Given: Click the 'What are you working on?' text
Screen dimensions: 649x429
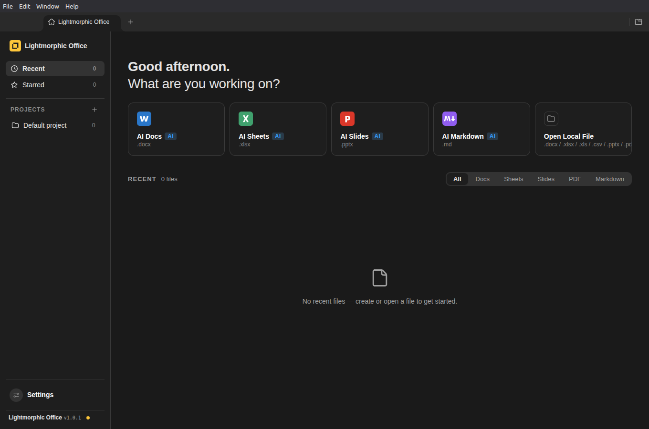Looking at the screenshot, I should tap(204, 84).
